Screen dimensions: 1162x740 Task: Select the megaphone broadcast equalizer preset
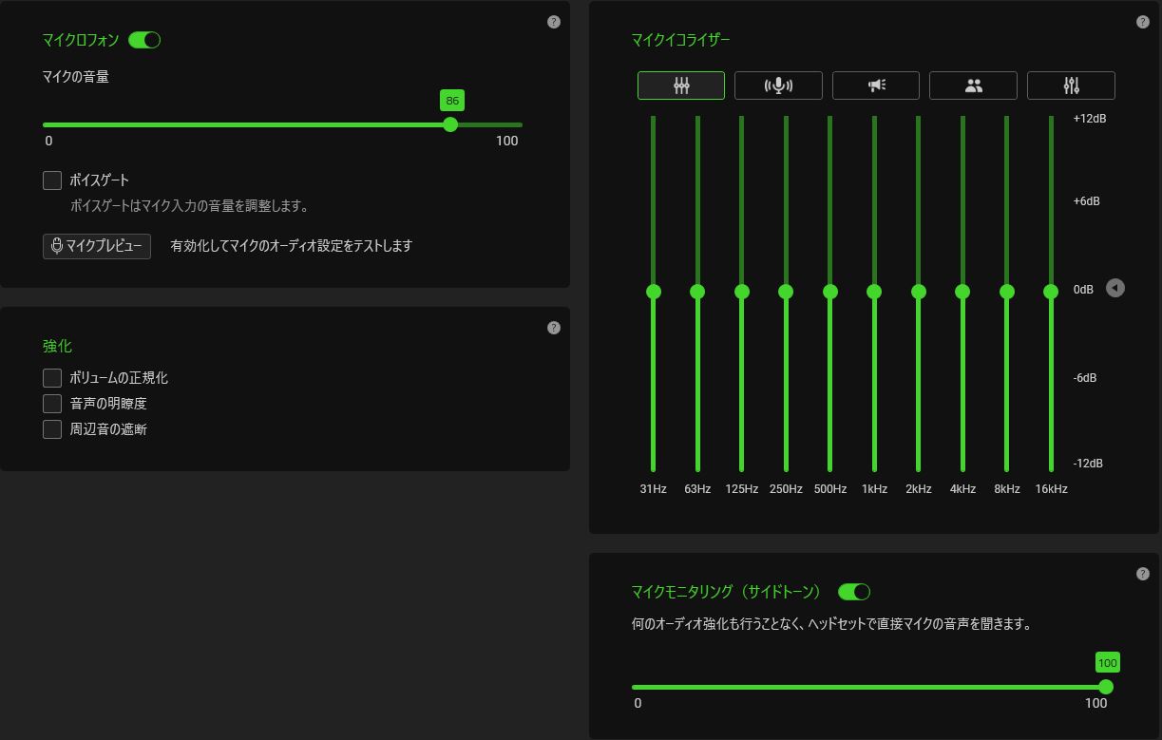876,85
